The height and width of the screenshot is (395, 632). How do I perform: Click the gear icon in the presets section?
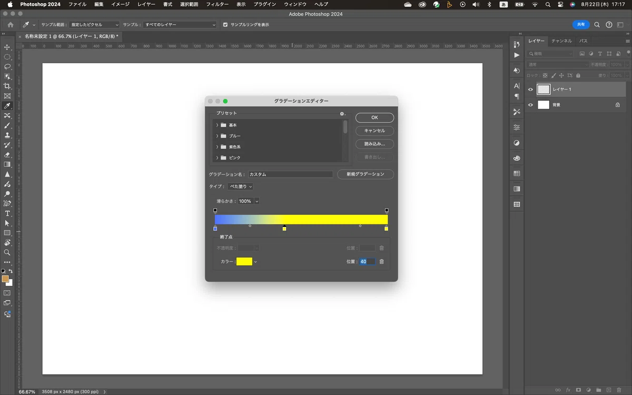(342, 114)
